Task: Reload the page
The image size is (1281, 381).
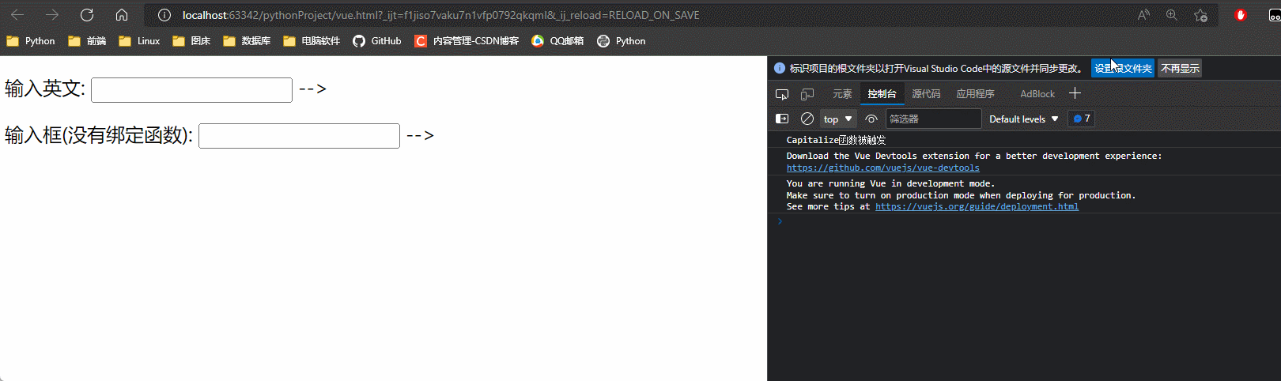Action: point(87,15)
